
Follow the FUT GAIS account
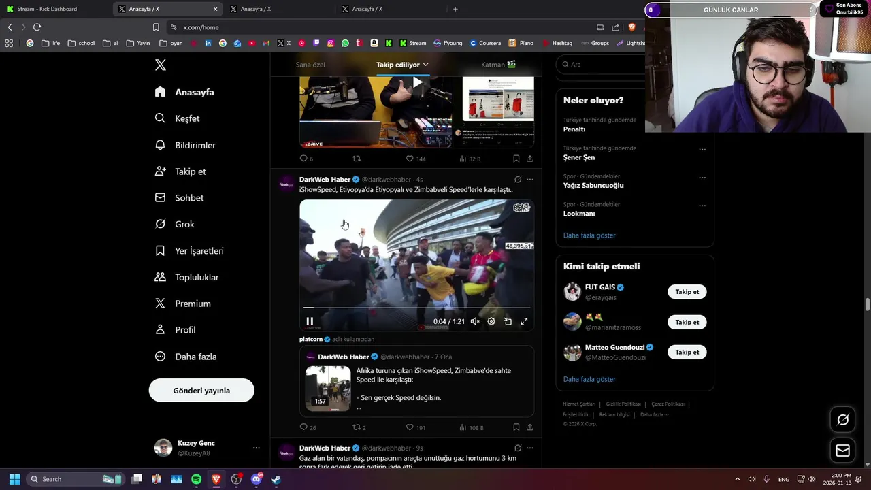[687, 292]
